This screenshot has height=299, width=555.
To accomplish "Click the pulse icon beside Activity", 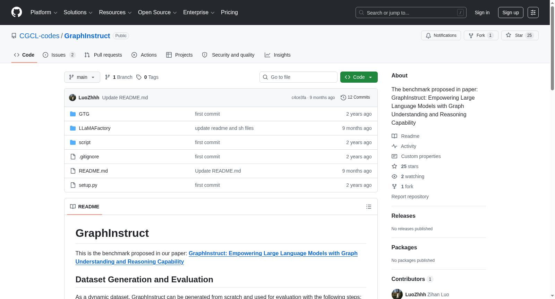I will pos(394,146).
